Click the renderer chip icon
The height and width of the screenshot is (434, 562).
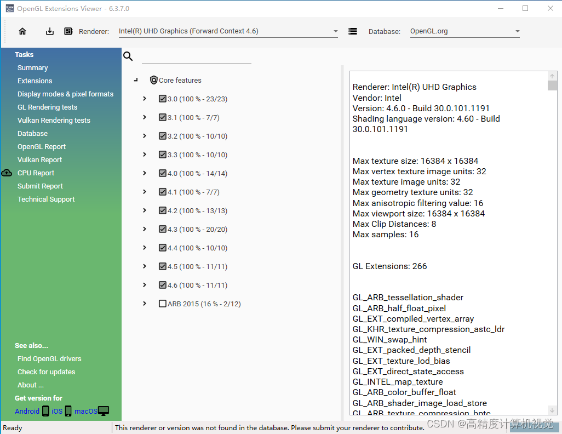pos(68,31)
